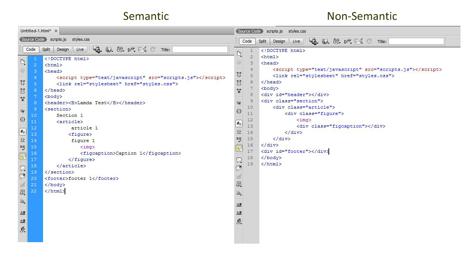This screenshot has height=267, width=475.
Task: Select the Collapse Full Tag icon
Action: tap(23, 83)
